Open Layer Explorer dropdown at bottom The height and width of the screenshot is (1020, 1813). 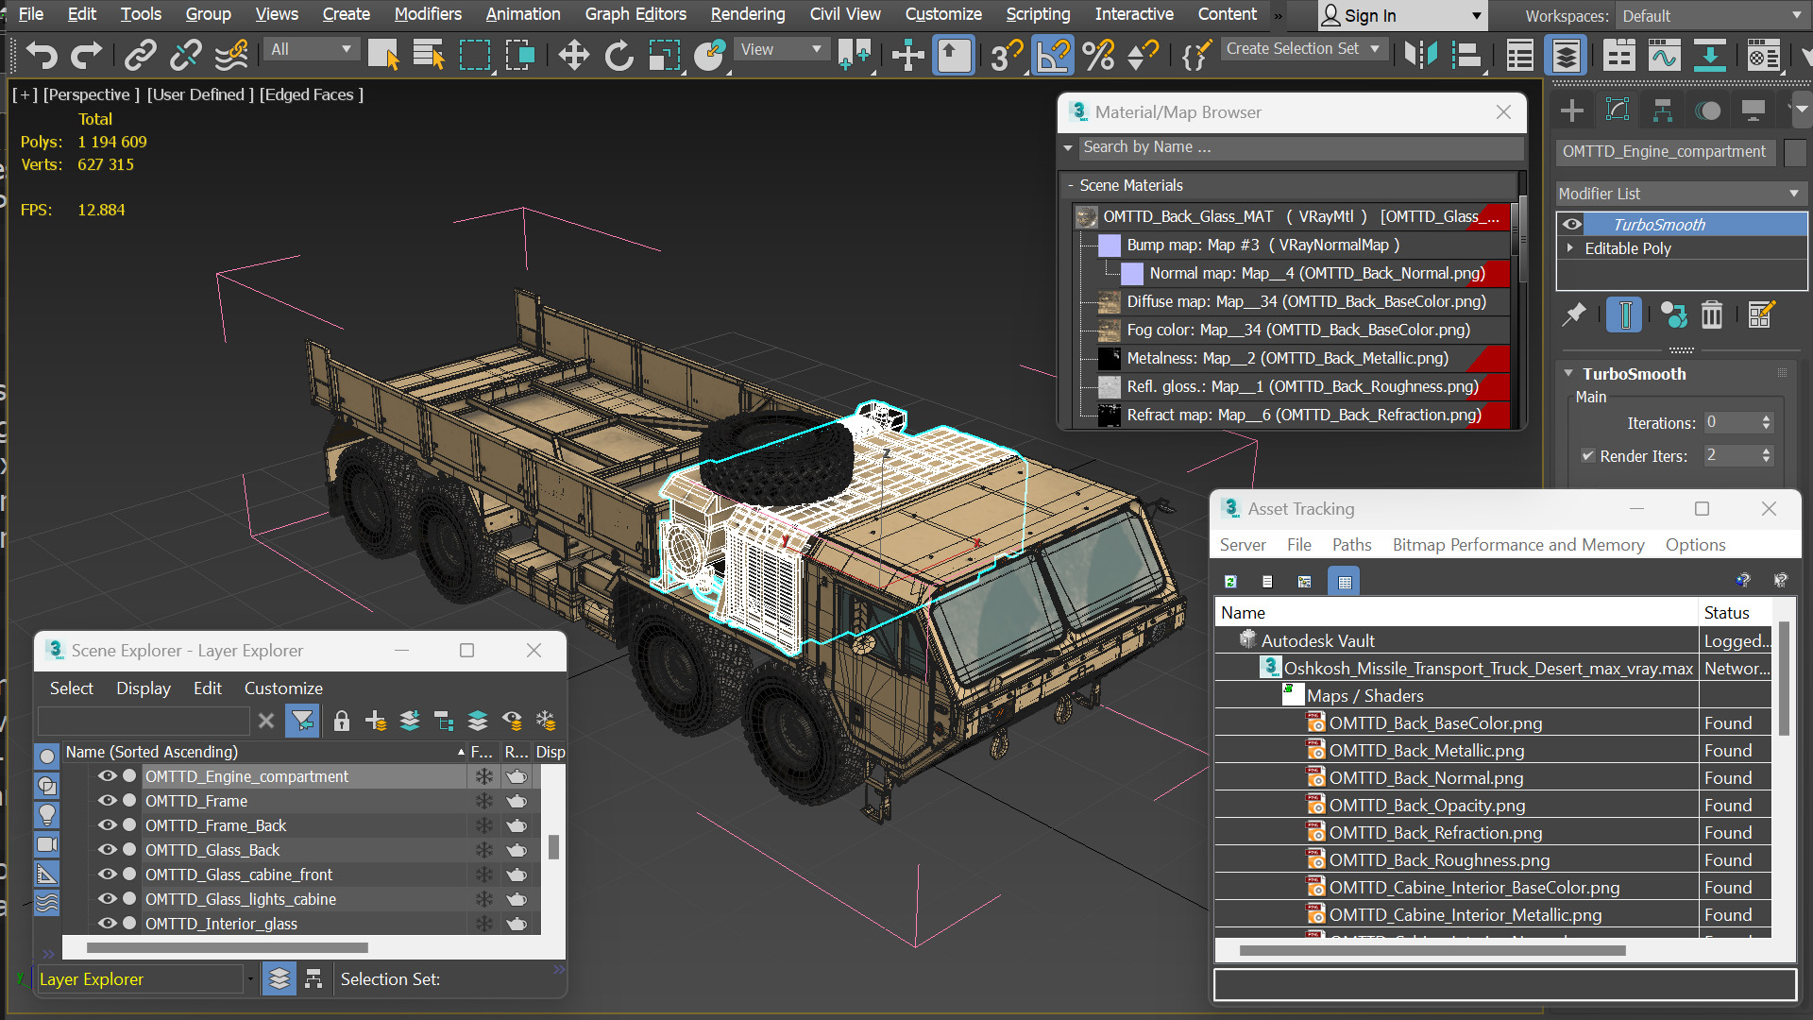250,979
